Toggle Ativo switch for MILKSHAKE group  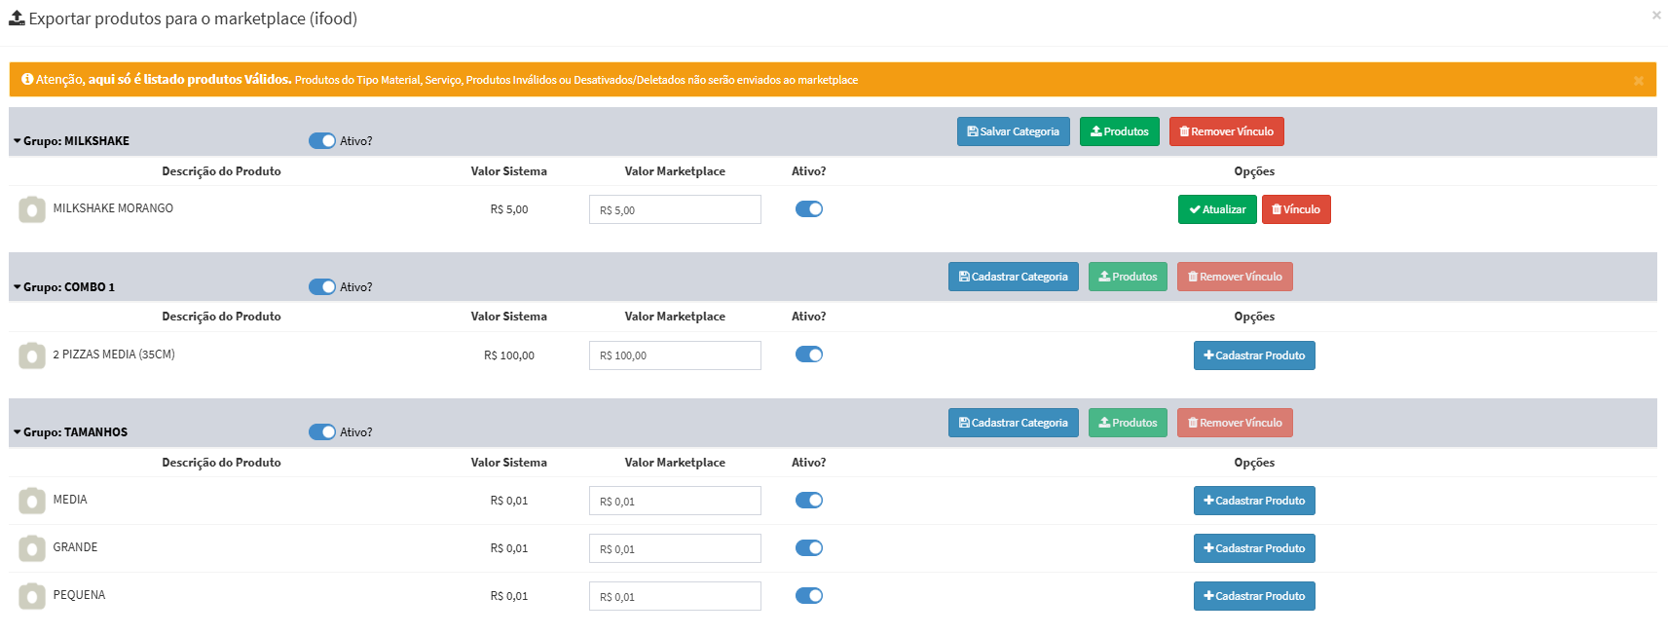[x=322, y=141]
